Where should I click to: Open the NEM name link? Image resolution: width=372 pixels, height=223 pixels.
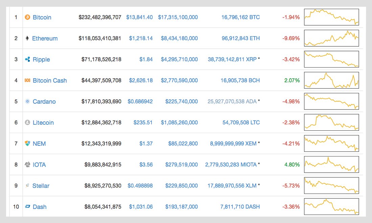[x=39, y=144]
